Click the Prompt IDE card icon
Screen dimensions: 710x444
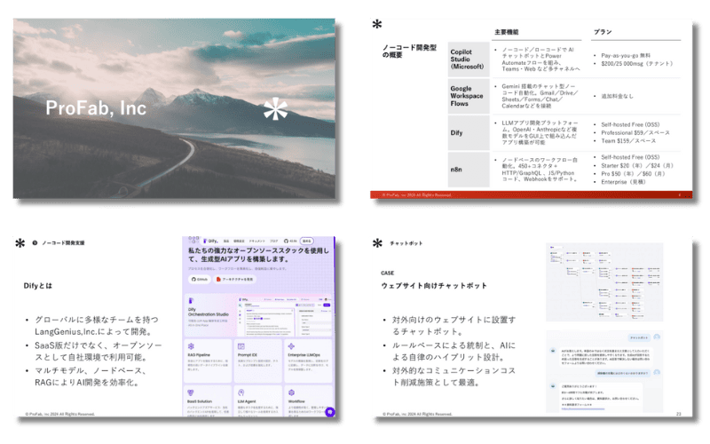point(241,344)
